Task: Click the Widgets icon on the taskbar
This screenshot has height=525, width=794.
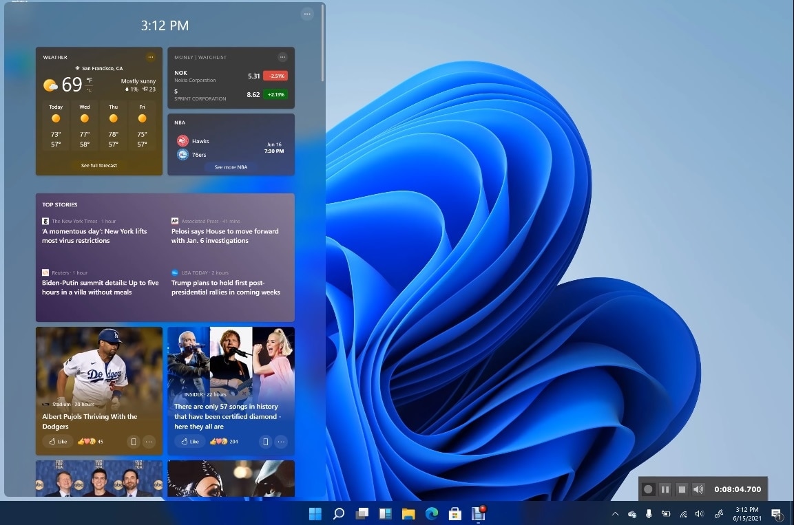Action: tap(385, 513)
